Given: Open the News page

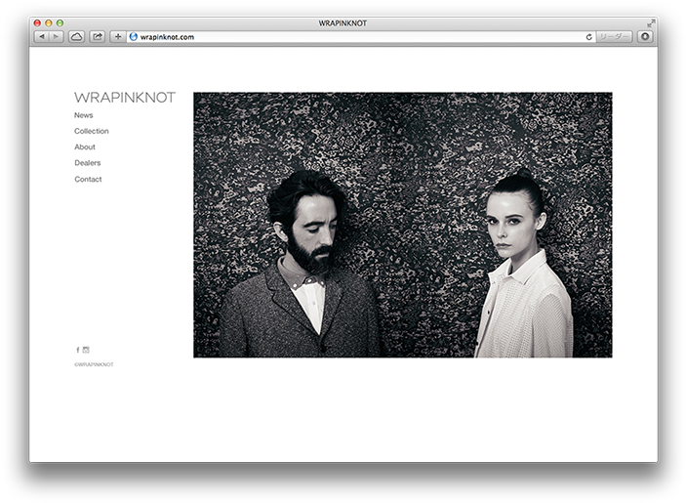Looking at the screenshot, I should click(x=84, y=115).
